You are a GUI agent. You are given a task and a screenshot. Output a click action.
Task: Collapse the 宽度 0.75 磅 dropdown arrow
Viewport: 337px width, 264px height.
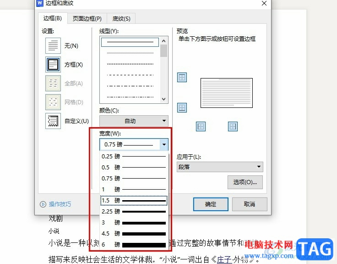pyautogui.click(x=164, y=144)
